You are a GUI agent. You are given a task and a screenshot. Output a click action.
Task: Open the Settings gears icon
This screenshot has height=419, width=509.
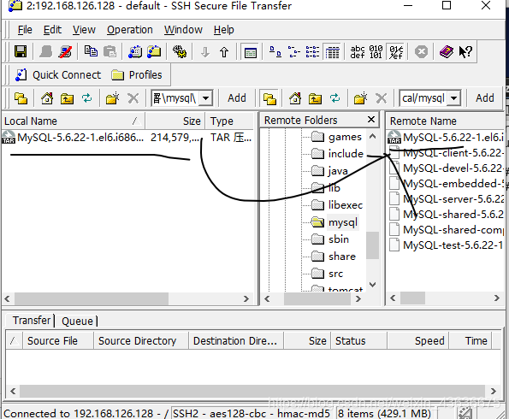pos(179,51)
